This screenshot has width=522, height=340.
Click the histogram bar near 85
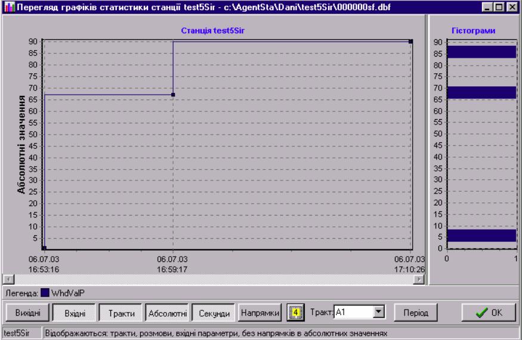pyautogui.click(x=481, y=52)
